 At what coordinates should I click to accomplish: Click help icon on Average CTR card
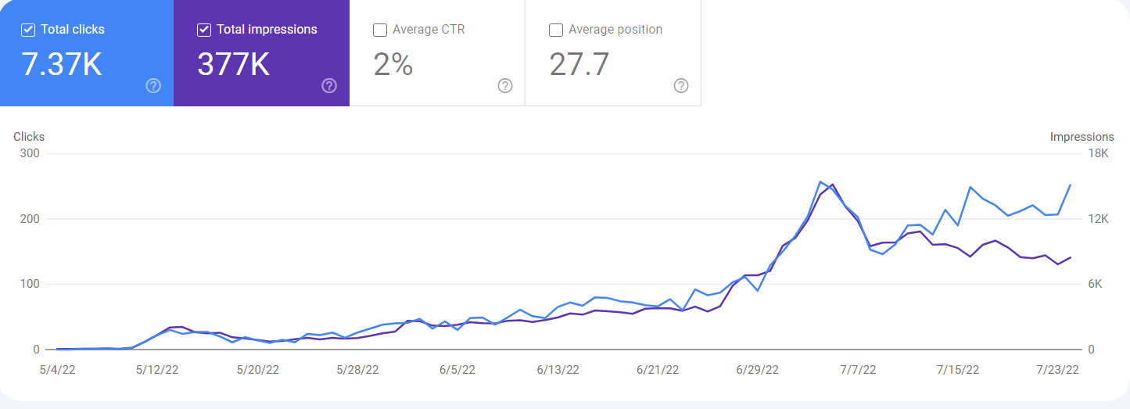(505, 86)
